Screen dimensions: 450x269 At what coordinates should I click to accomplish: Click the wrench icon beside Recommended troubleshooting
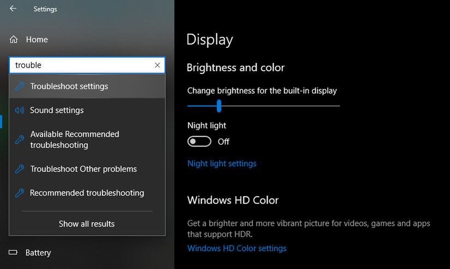[x=20, y=193]
